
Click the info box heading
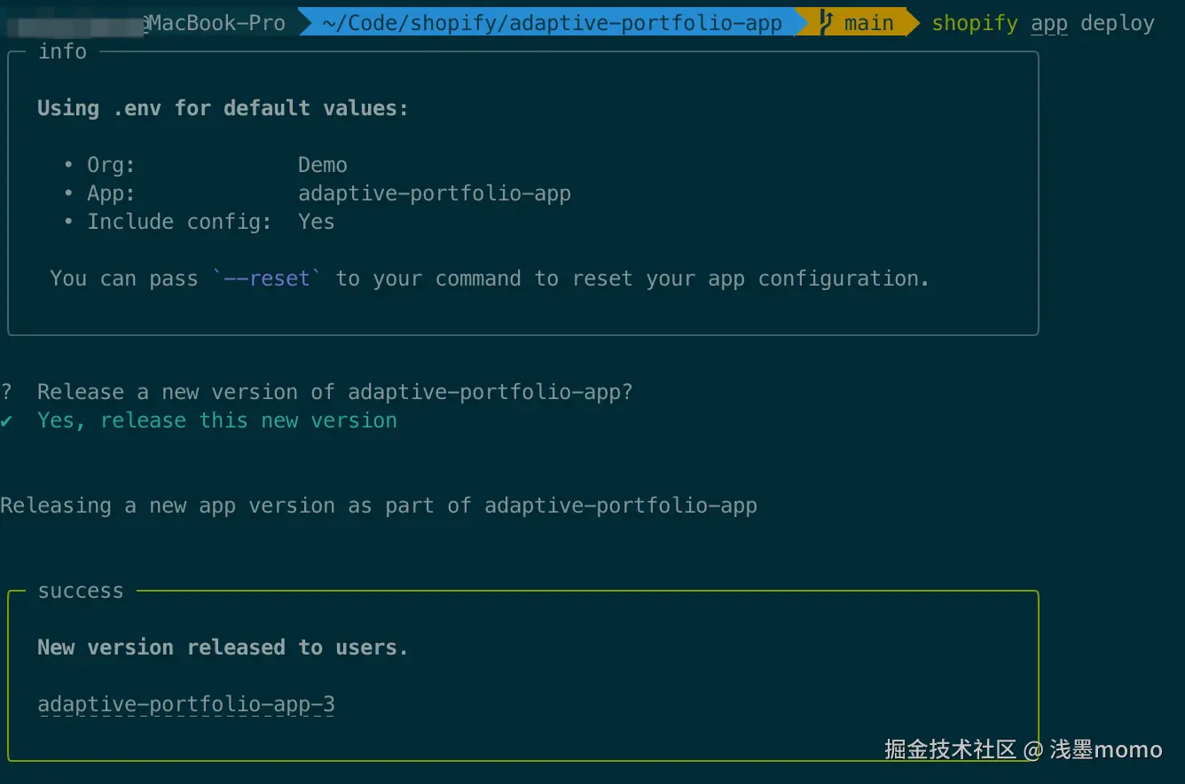(x=62, y=51)
